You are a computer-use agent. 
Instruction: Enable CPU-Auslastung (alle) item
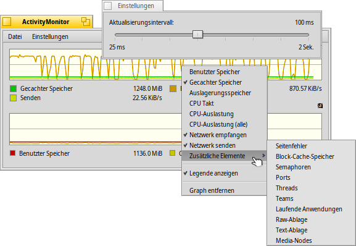pyautogui.click(x=225, y=124)
